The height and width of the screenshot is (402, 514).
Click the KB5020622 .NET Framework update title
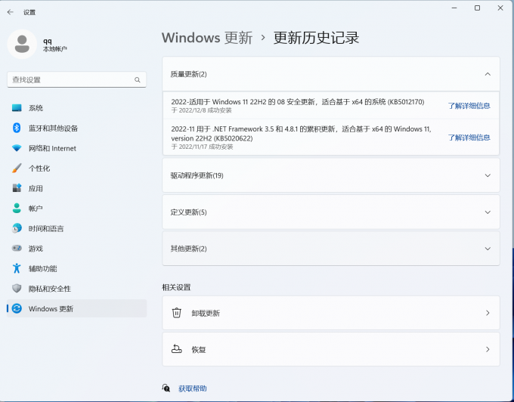301,133
